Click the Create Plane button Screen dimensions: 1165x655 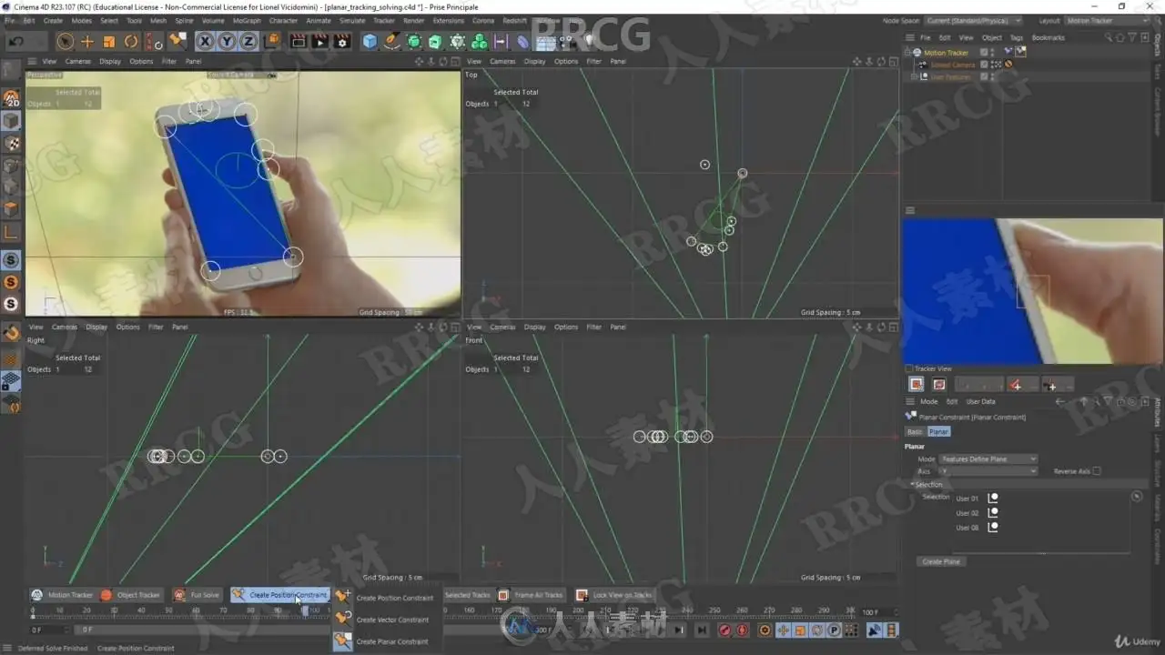[x=941, y=561]
